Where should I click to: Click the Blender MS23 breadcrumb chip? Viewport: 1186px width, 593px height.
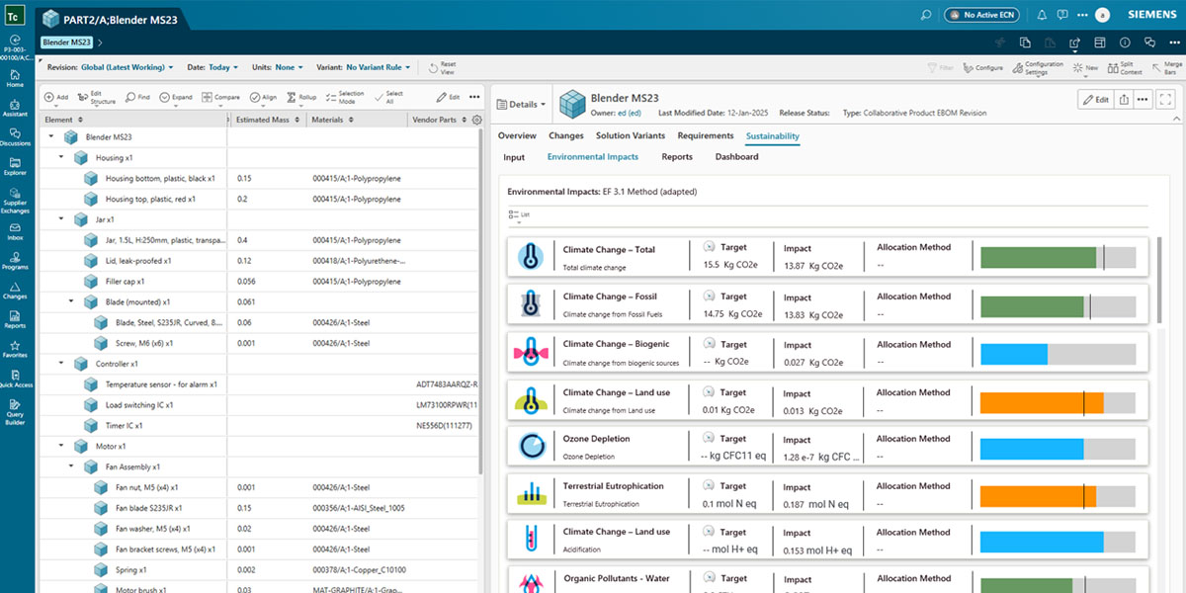(x=67, y=42)
